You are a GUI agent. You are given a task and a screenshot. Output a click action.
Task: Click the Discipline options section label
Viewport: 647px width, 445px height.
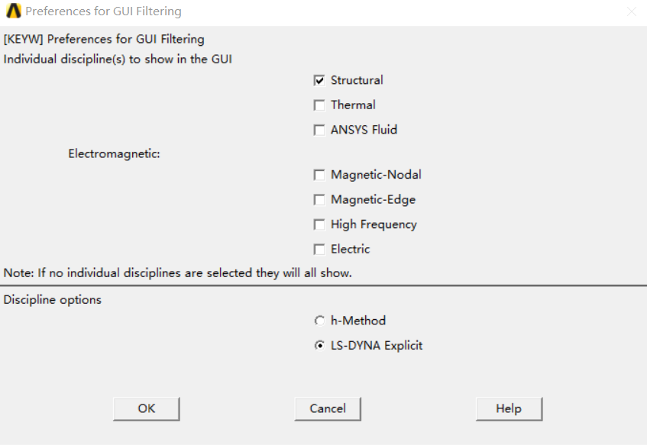(x=53, y=300)
